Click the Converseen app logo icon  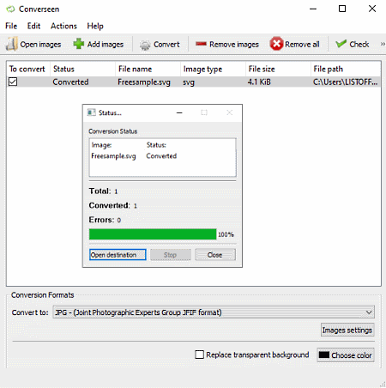[10, 9]
